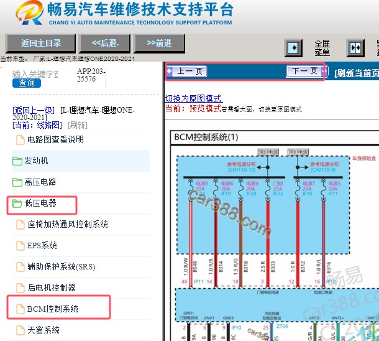
Task: Switch using 切换为原图模式 link
Action: (194, 98)
